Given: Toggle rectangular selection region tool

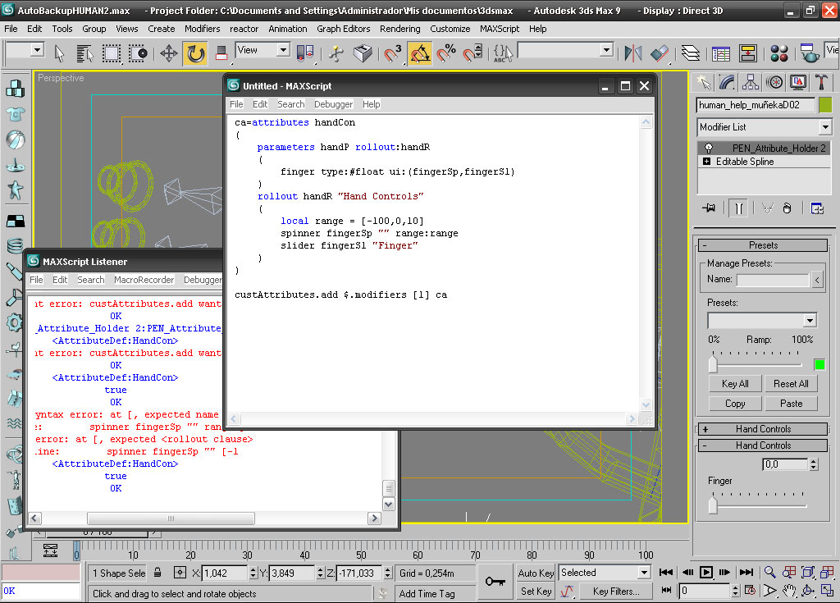Looking at the screenshot, I should (x=112, y=53).
